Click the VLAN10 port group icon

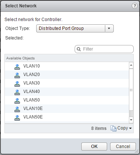tap(17, 66)
